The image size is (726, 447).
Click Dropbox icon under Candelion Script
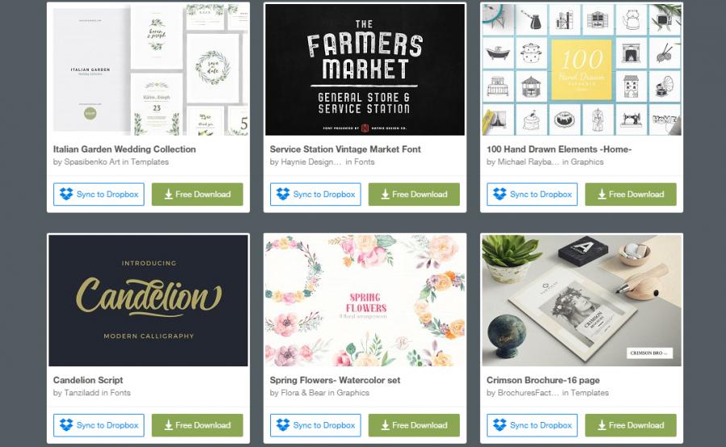pyautogui.click(x=66, y=424)
